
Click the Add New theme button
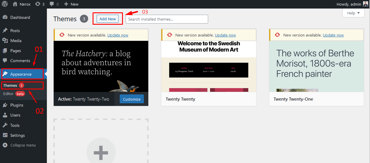108,19
